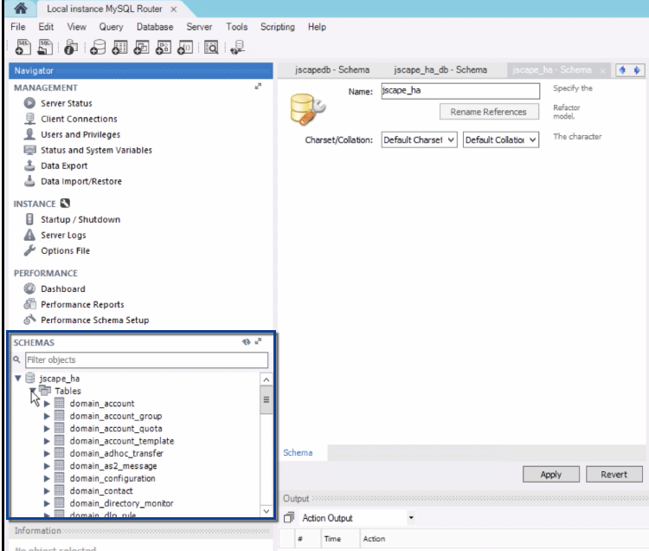Select the domain_as2_message table row
The image size is (649, 551).
coord(113,466)
